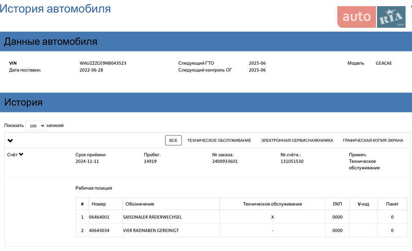Screen dimensions: 412x251
Task: Click invoice number 131051530
Action: click(292, 162)
